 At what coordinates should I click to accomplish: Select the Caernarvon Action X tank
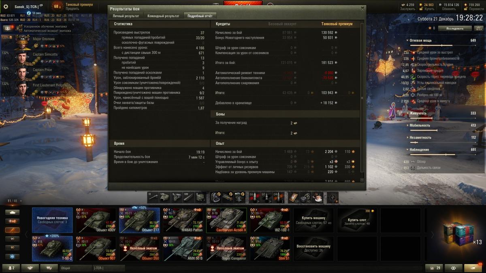226,220
